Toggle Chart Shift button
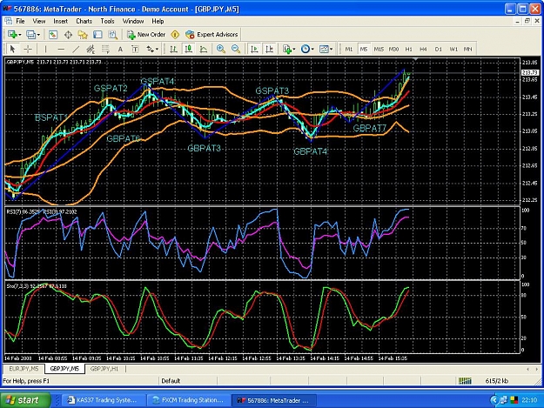 coord(269,50)
